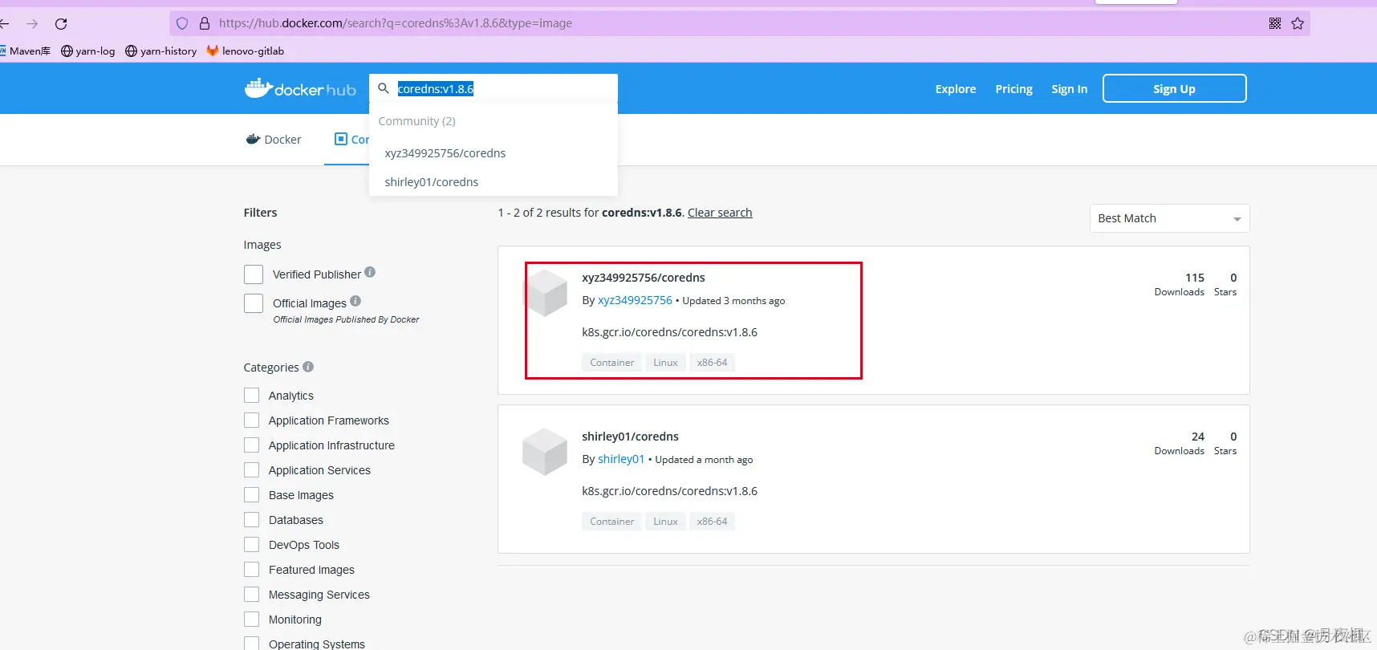
Task: Open the lenovo-gitlab bookmark
Action: click(x=246, y=51)
